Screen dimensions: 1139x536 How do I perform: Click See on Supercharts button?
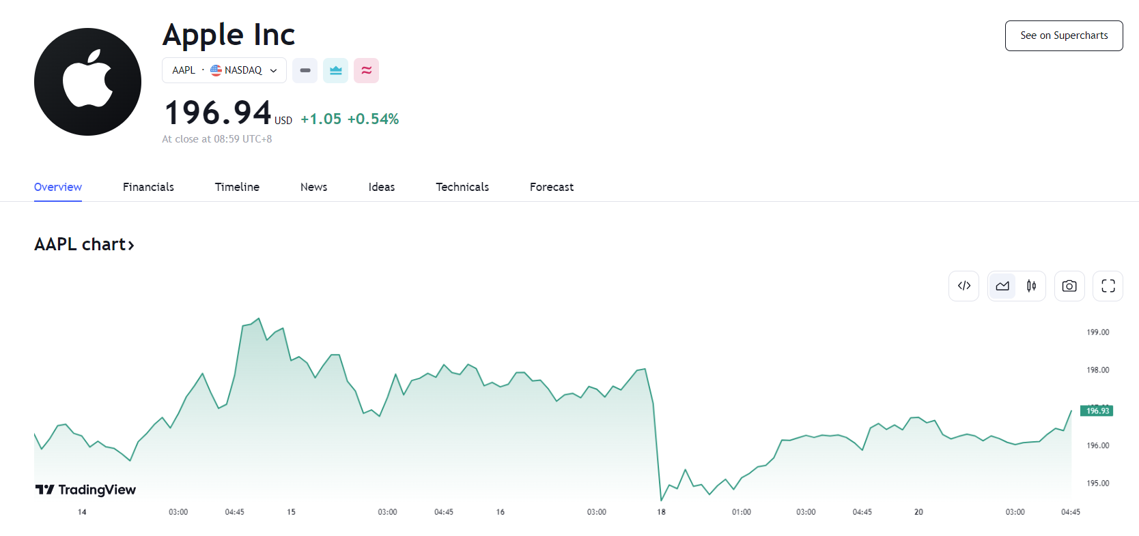(x=1064, y=35)
